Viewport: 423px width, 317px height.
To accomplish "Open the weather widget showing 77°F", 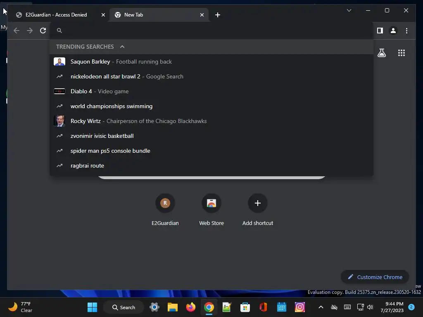I will tap(20, 307).
